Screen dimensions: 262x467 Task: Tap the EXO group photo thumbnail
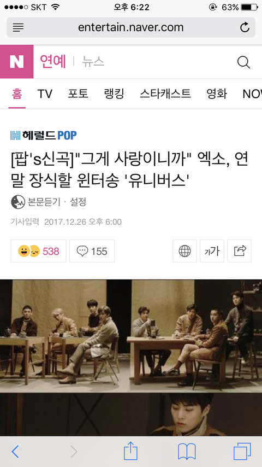tap(131, 336)
